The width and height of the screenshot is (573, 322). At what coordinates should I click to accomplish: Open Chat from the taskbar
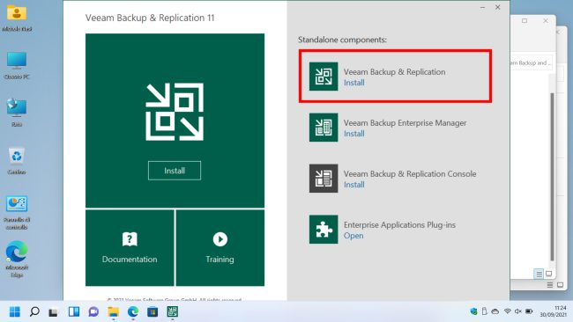(x=93, y=311)
